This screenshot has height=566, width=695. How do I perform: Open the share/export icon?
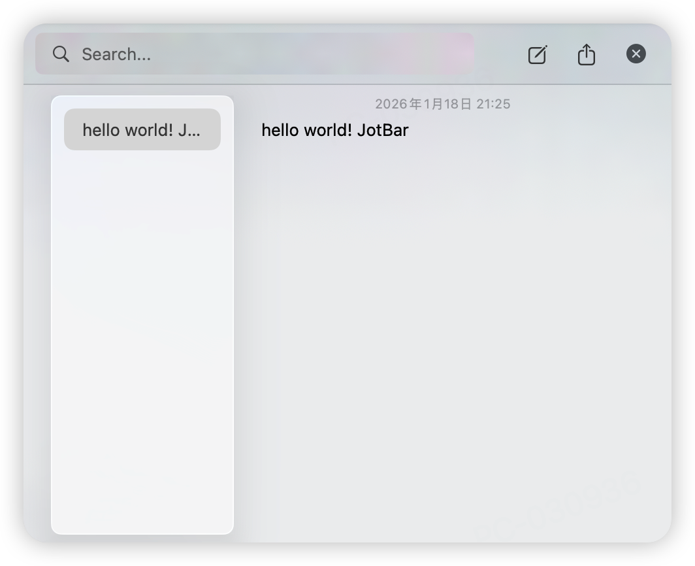(586, 54)
